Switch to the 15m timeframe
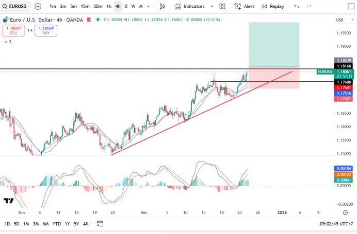The height and width of the screenshot is (234, 357). (x=85, y=7)
